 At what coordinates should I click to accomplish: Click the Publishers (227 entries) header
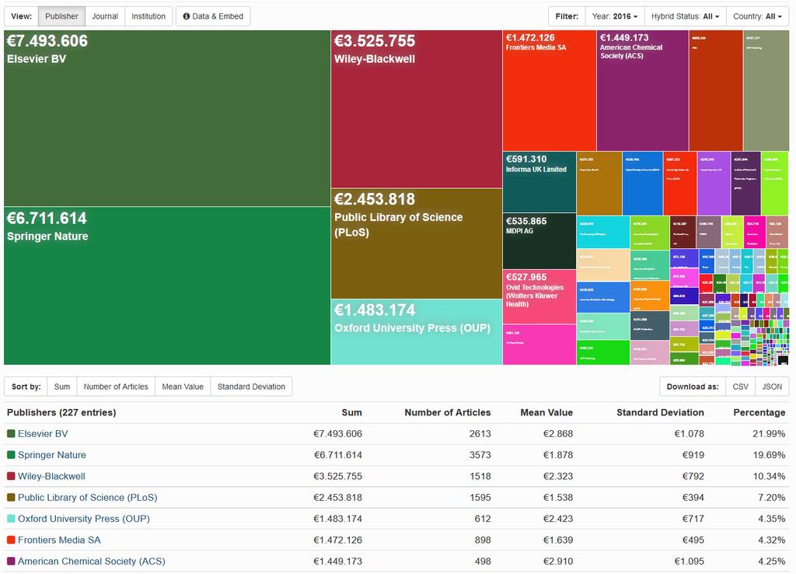(61, 412)
